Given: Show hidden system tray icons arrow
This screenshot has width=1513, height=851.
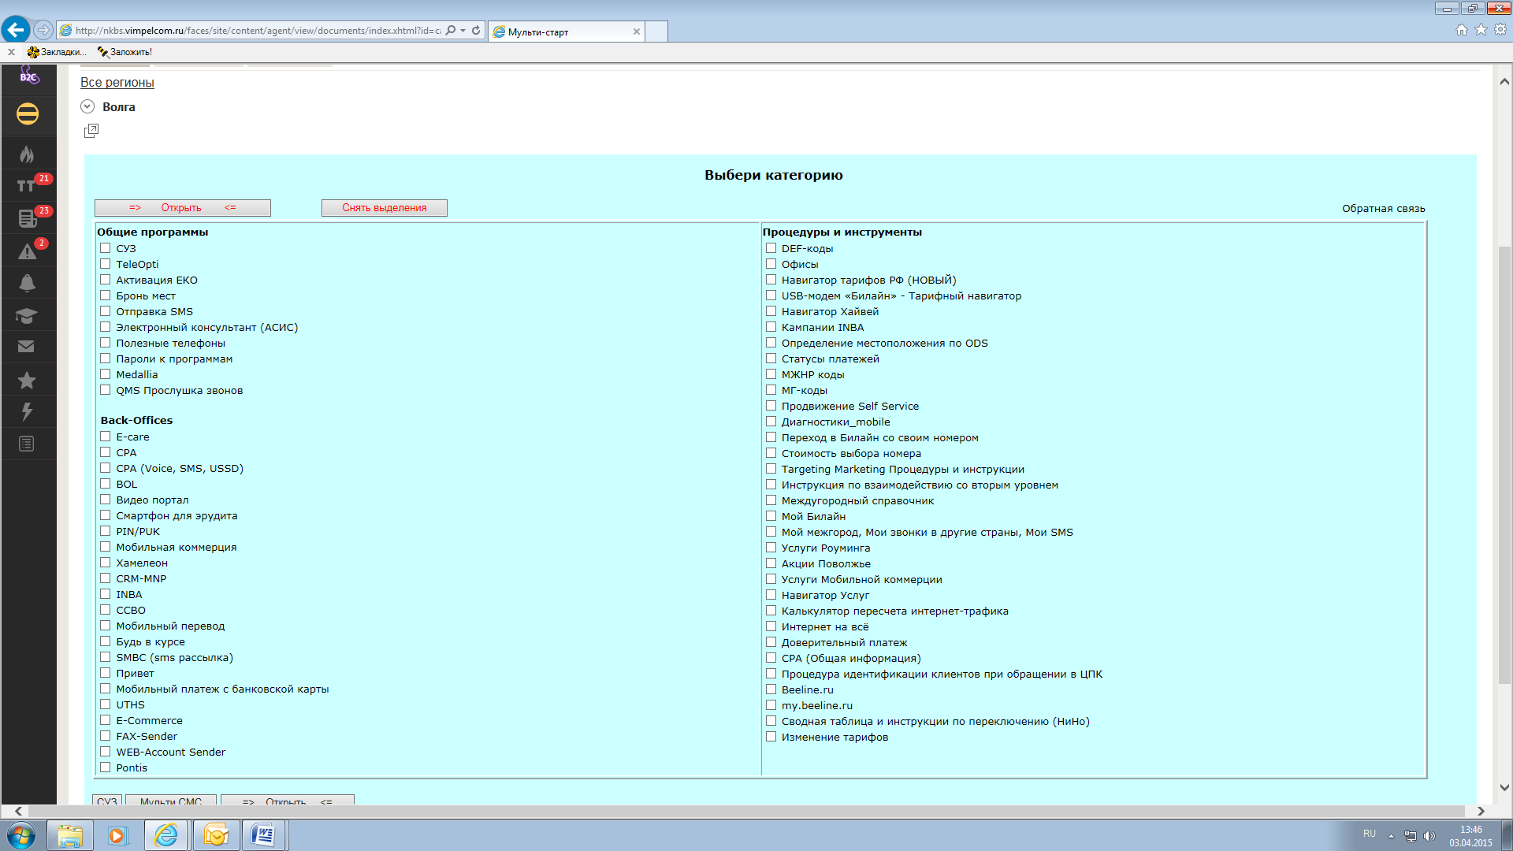Looking at the screenshot, I should (x=1391, y=836).
